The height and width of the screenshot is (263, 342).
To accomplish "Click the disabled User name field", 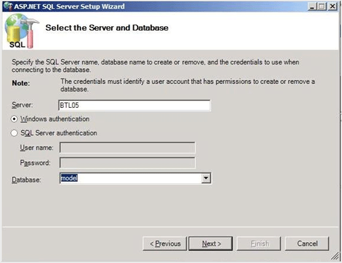I will [x=128, y=148].
